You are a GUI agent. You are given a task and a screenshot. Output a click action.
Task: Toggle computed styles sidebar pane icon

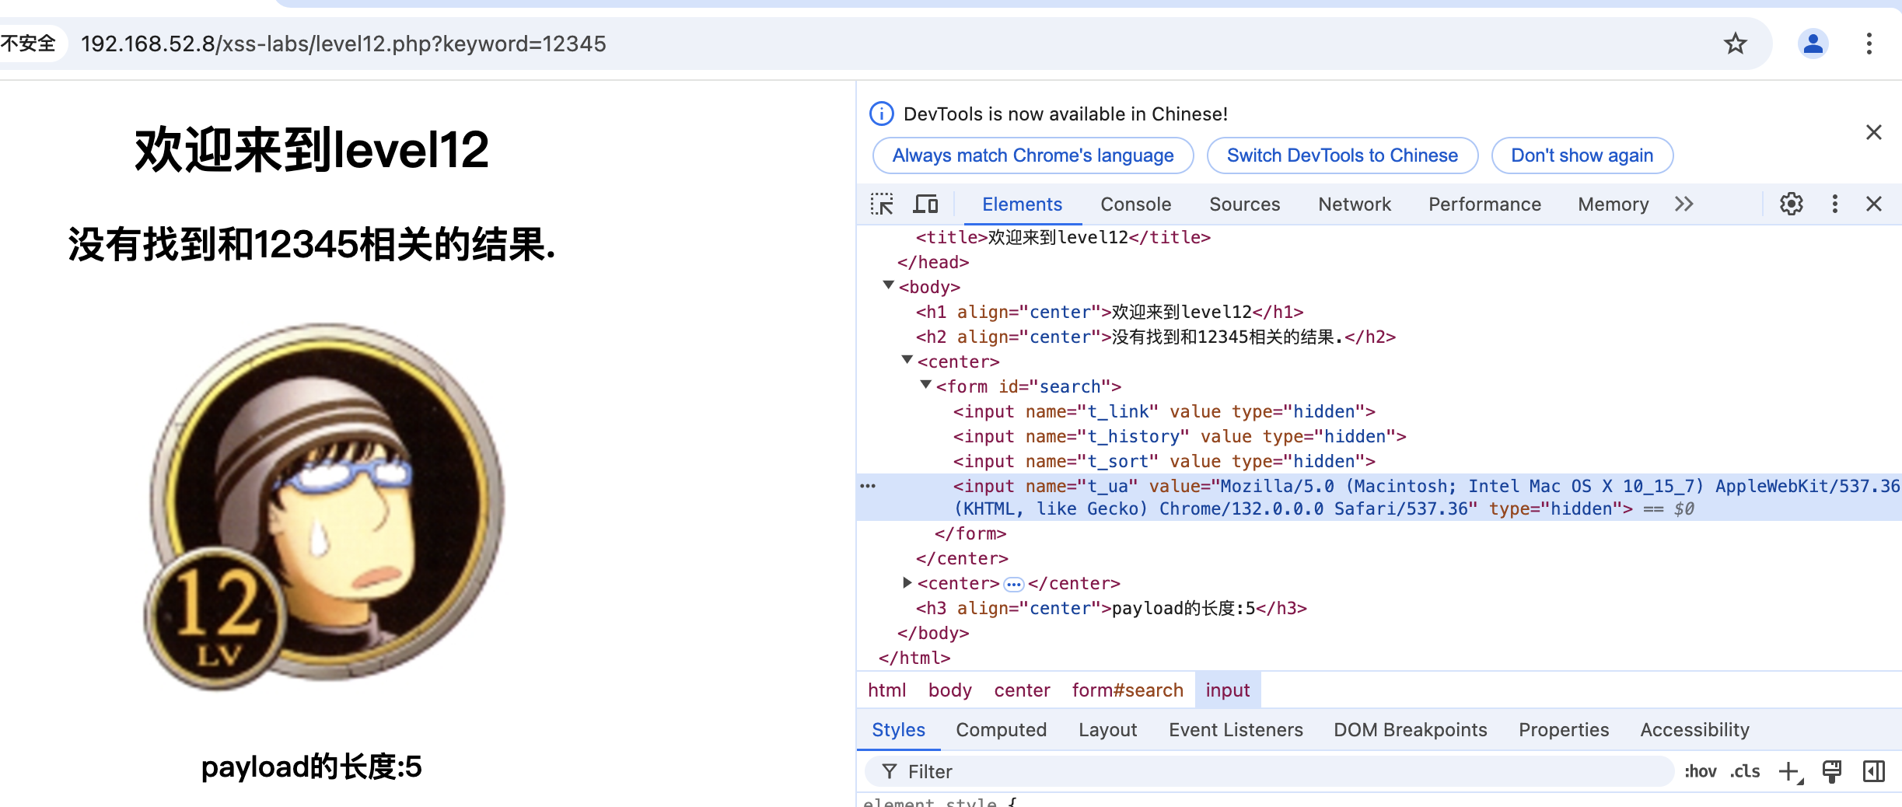1874,771
